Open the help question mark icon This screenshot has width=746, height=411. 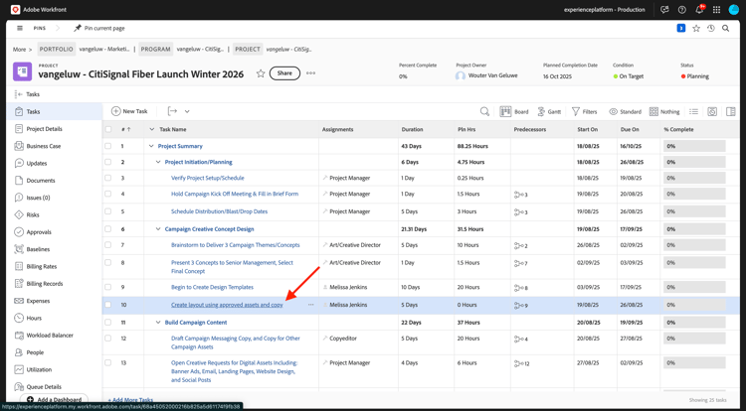point(681,10)
